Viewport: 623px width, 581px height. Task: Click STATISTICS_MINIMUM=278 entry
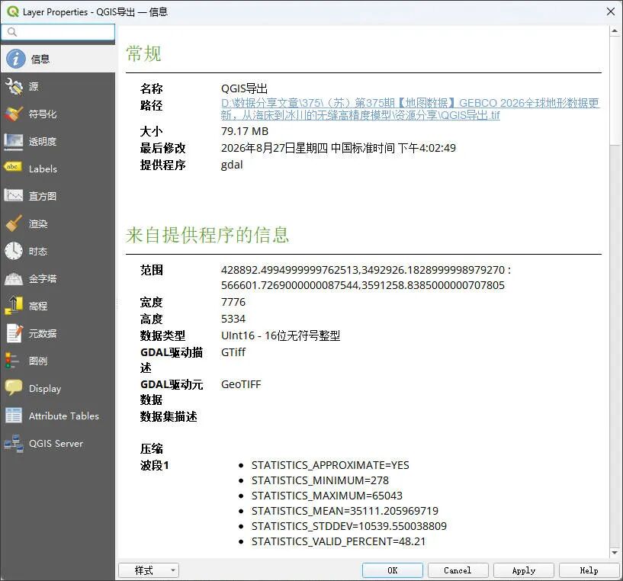point(320,480)
